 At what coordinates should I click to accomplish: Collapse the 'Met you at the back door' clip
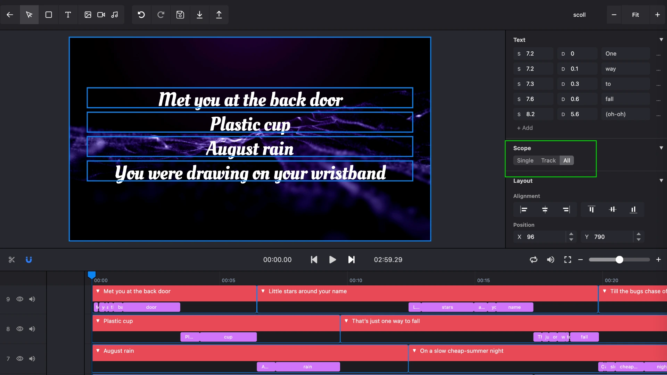tap(98, 291)
